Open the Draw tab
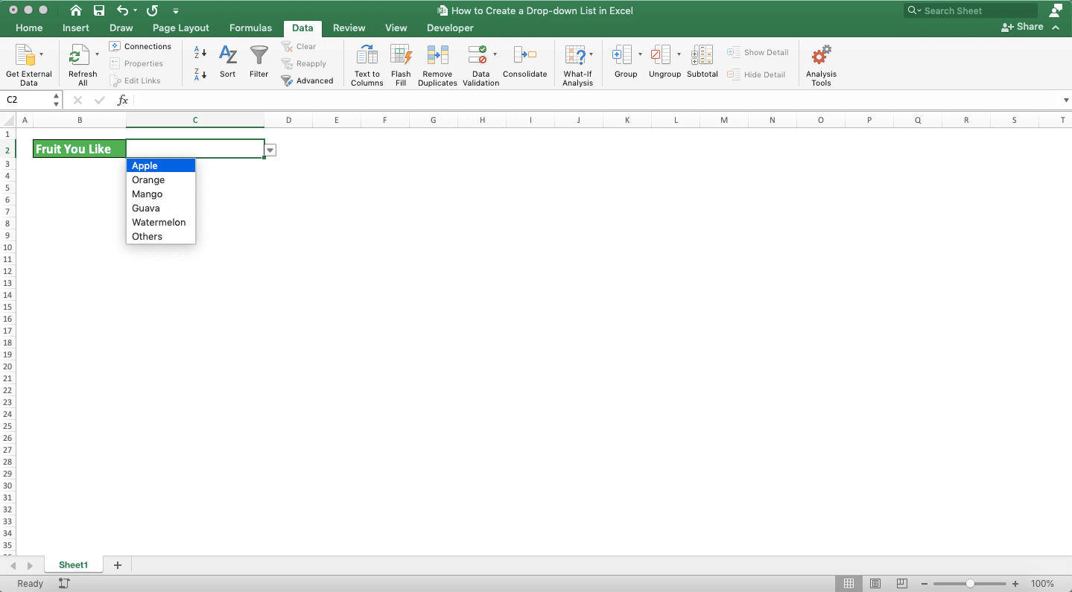Image resolution: width=1072 pixels, height=592 pixels. pos(121,28)
